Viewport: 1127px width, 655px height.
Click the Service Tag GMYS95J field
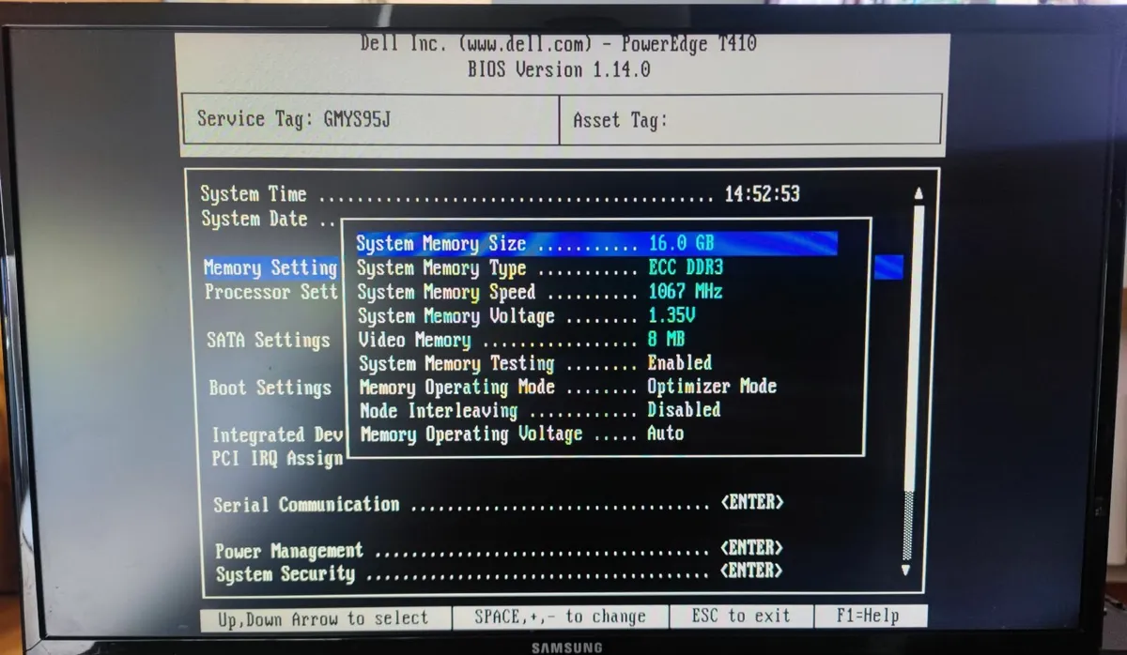[371, 118]
